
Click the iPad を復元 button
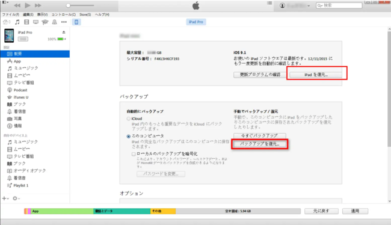[x=316, y=75]
